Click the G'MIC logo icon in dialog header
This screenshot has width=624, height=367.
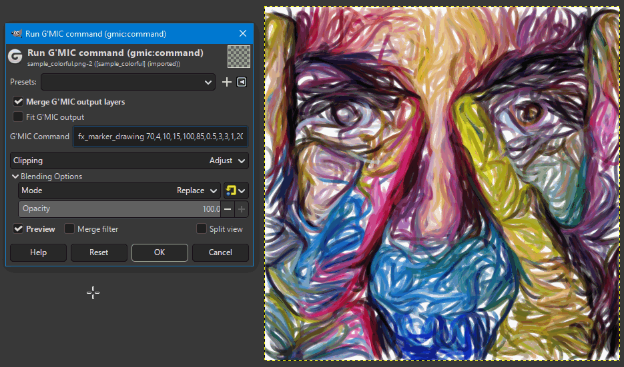click(15, 57)
